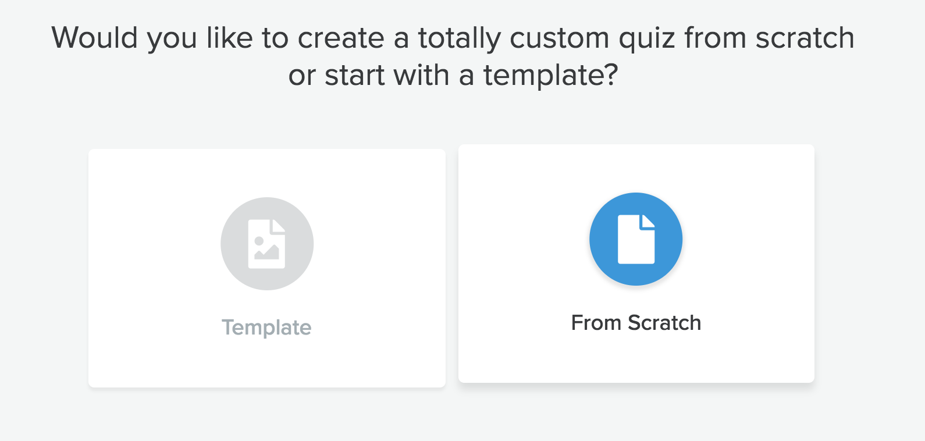Click the word "Scratch" on right card

click(665, 323)
